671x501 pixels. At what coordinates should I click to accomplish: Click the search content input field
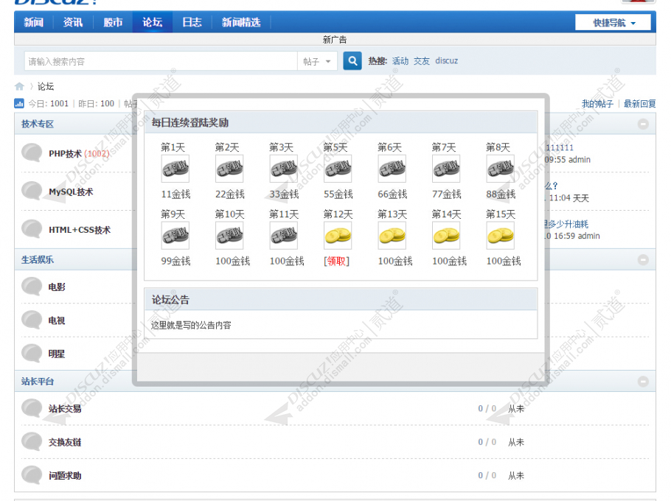coord(161,62)
